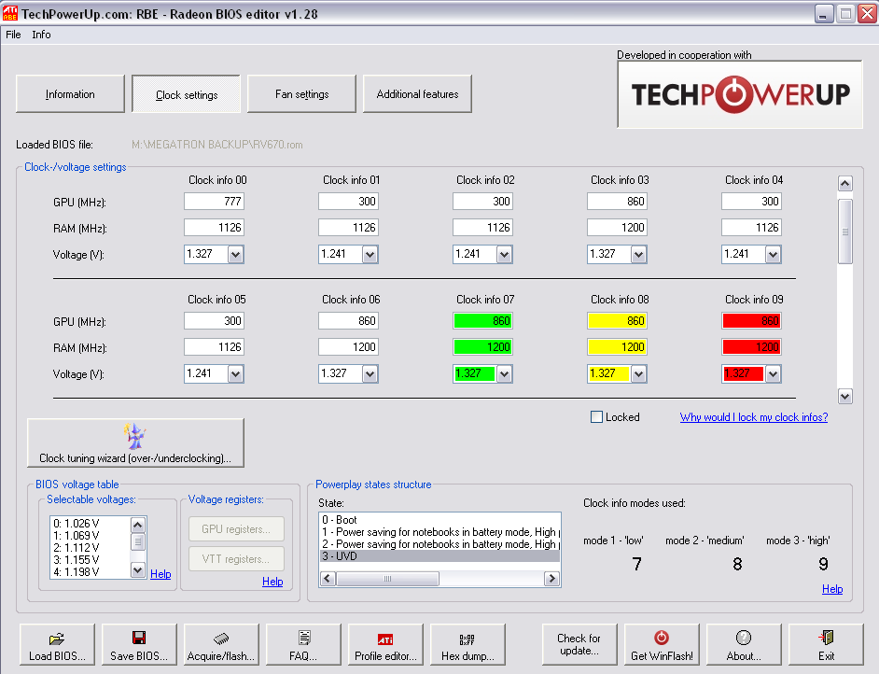
Task: Click the Exit door icon
Action: click(x=826, y=639)
